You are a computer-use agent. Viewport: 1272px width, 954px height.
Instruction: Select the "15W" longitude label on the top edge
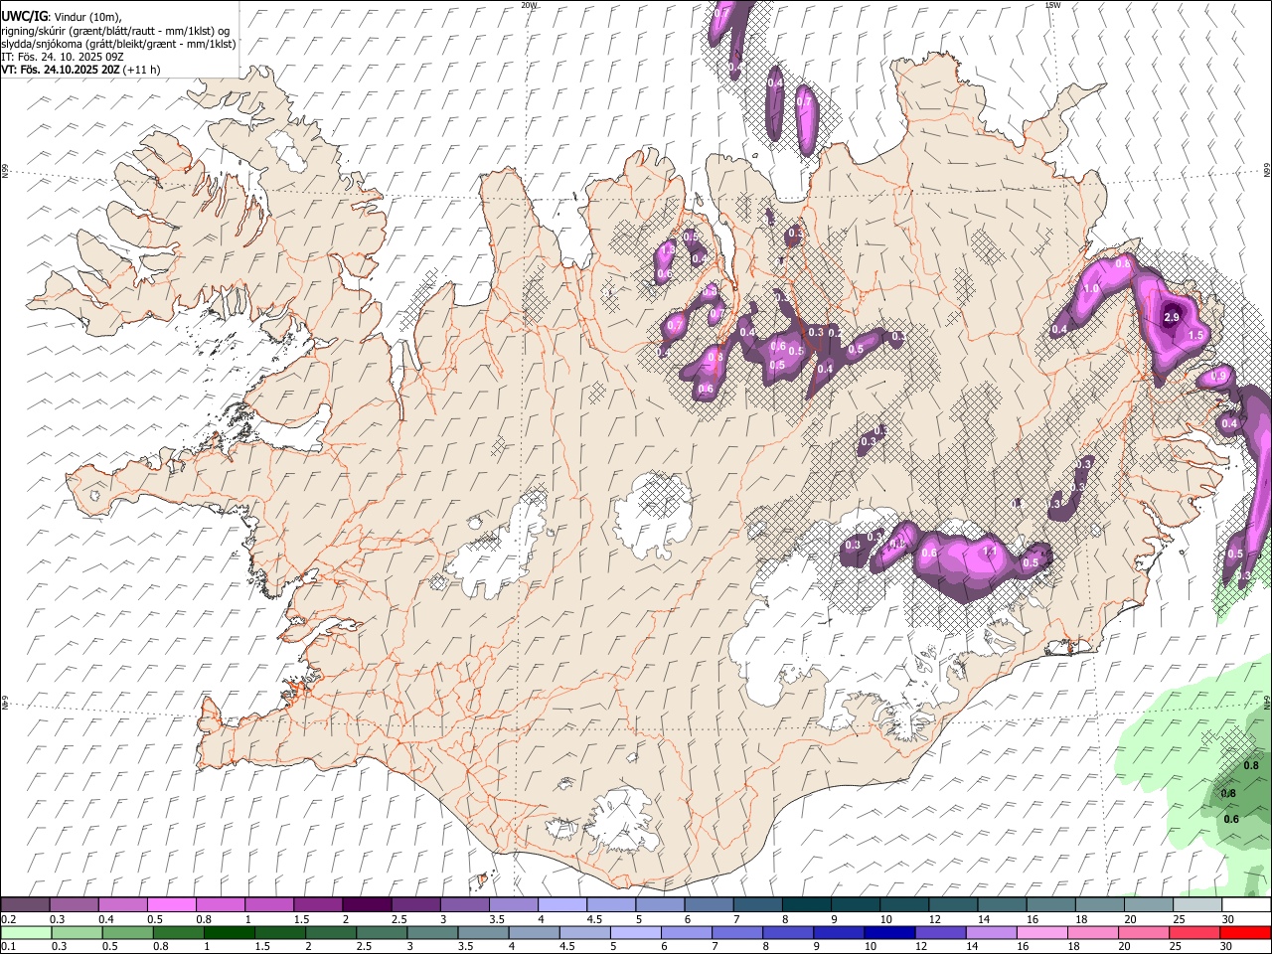(x=1053, y=5)
